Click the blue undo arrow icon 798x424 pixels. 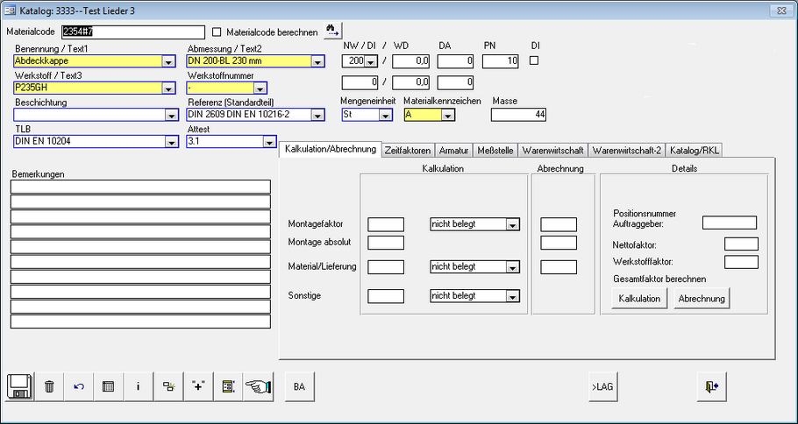[x=79, y=386]
